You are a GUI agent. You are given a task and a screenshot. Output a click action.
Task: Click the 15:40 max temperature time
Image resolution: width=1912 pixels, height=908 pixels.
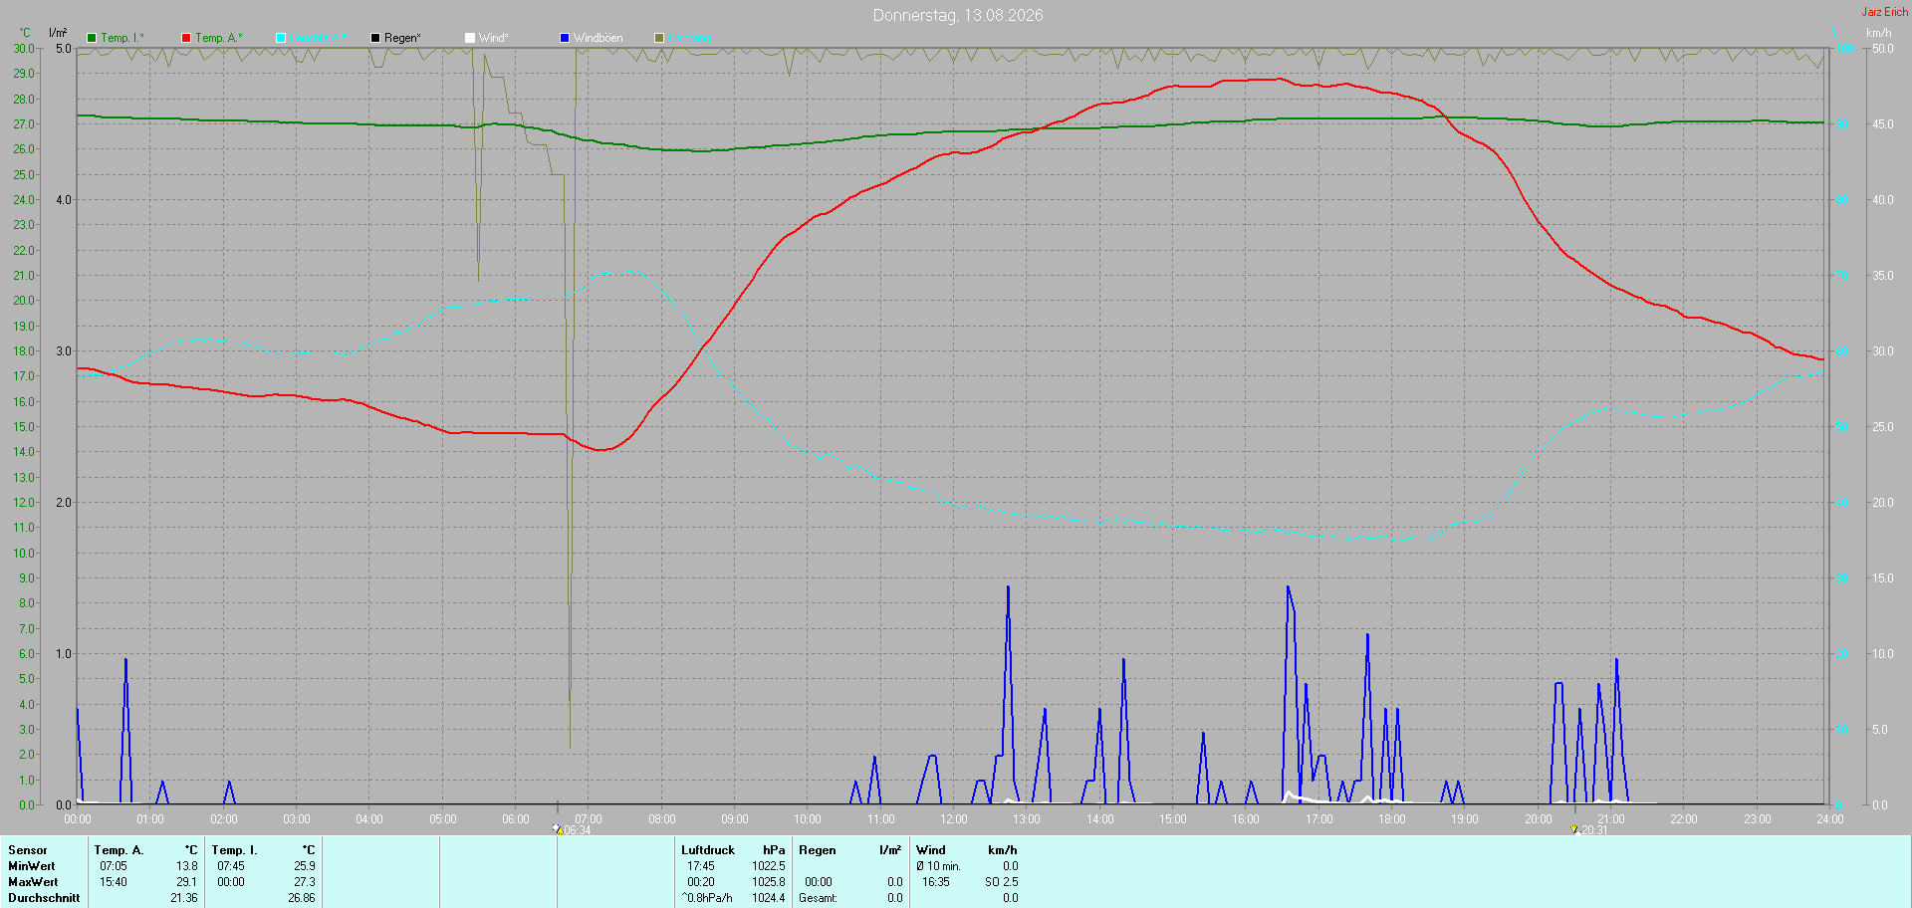coord(114,882)
